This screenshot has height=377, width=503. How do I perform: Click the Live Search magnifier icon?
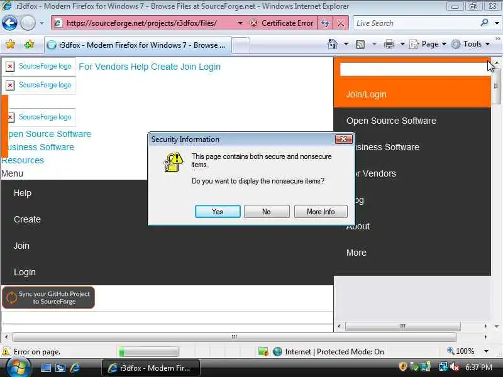484,23
